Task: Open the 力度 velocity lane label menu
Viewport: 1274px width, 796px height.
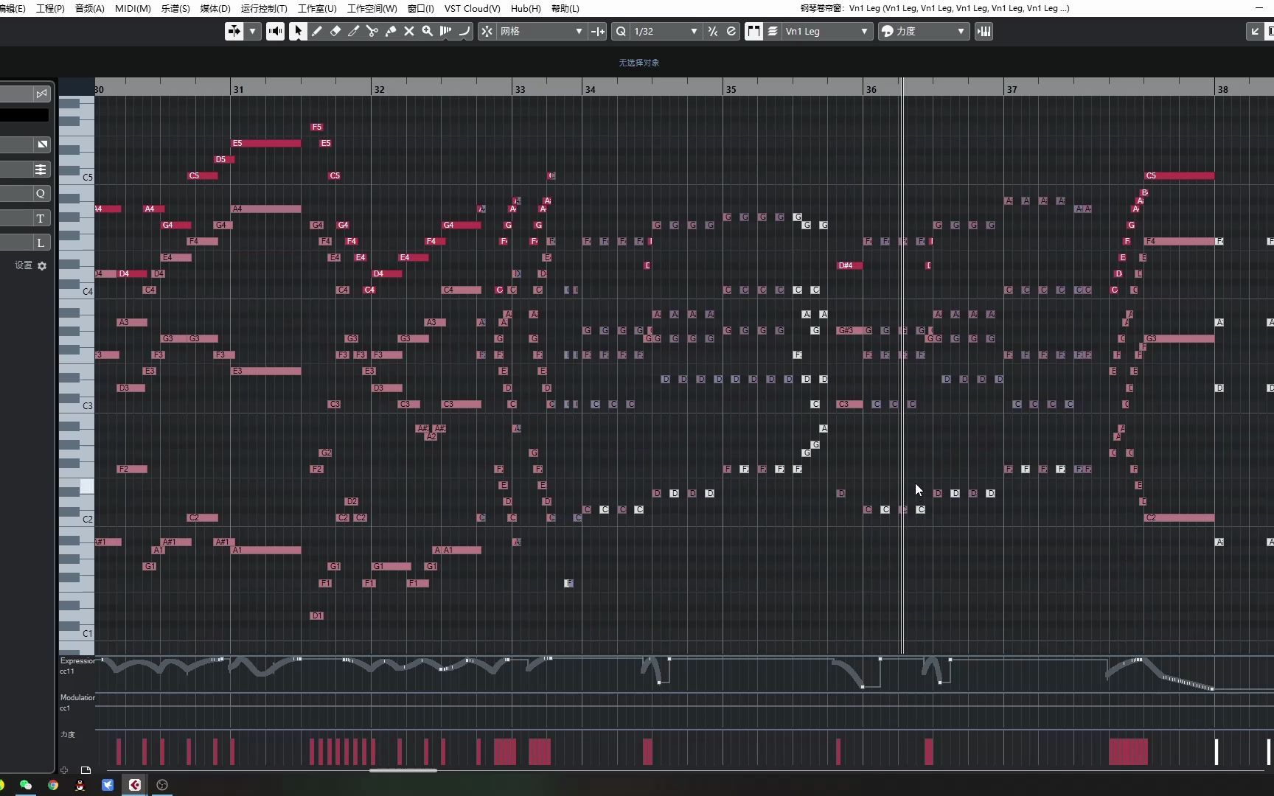Action: (68, 734)
